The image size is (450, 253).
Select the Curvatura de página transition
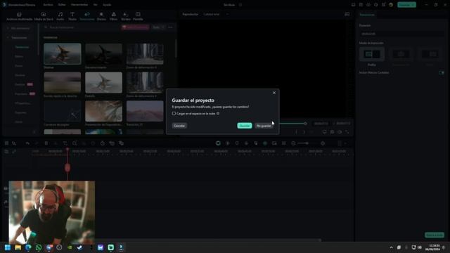coord(63,111)
